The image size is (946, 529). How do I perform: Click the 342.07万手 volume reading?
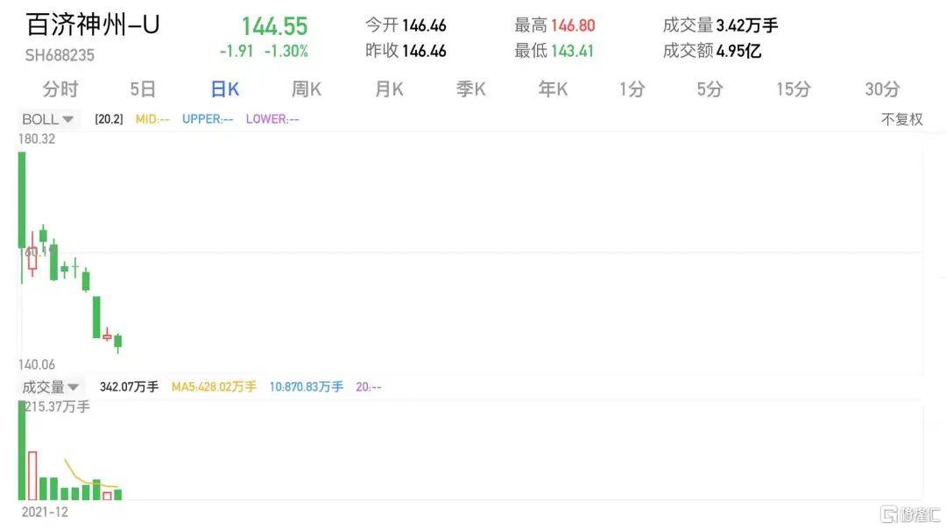click(129, 386)
